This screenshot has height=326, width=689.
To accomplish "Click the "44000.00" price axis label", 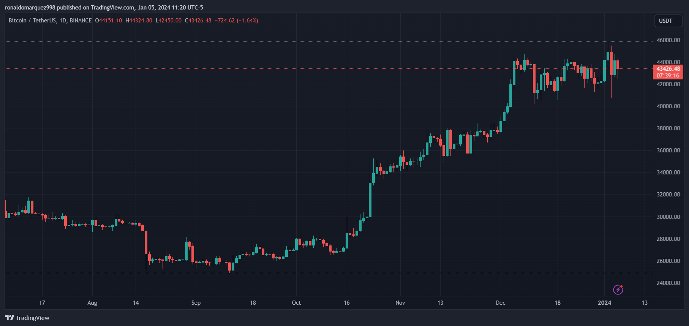I will (x=668, y=62).
